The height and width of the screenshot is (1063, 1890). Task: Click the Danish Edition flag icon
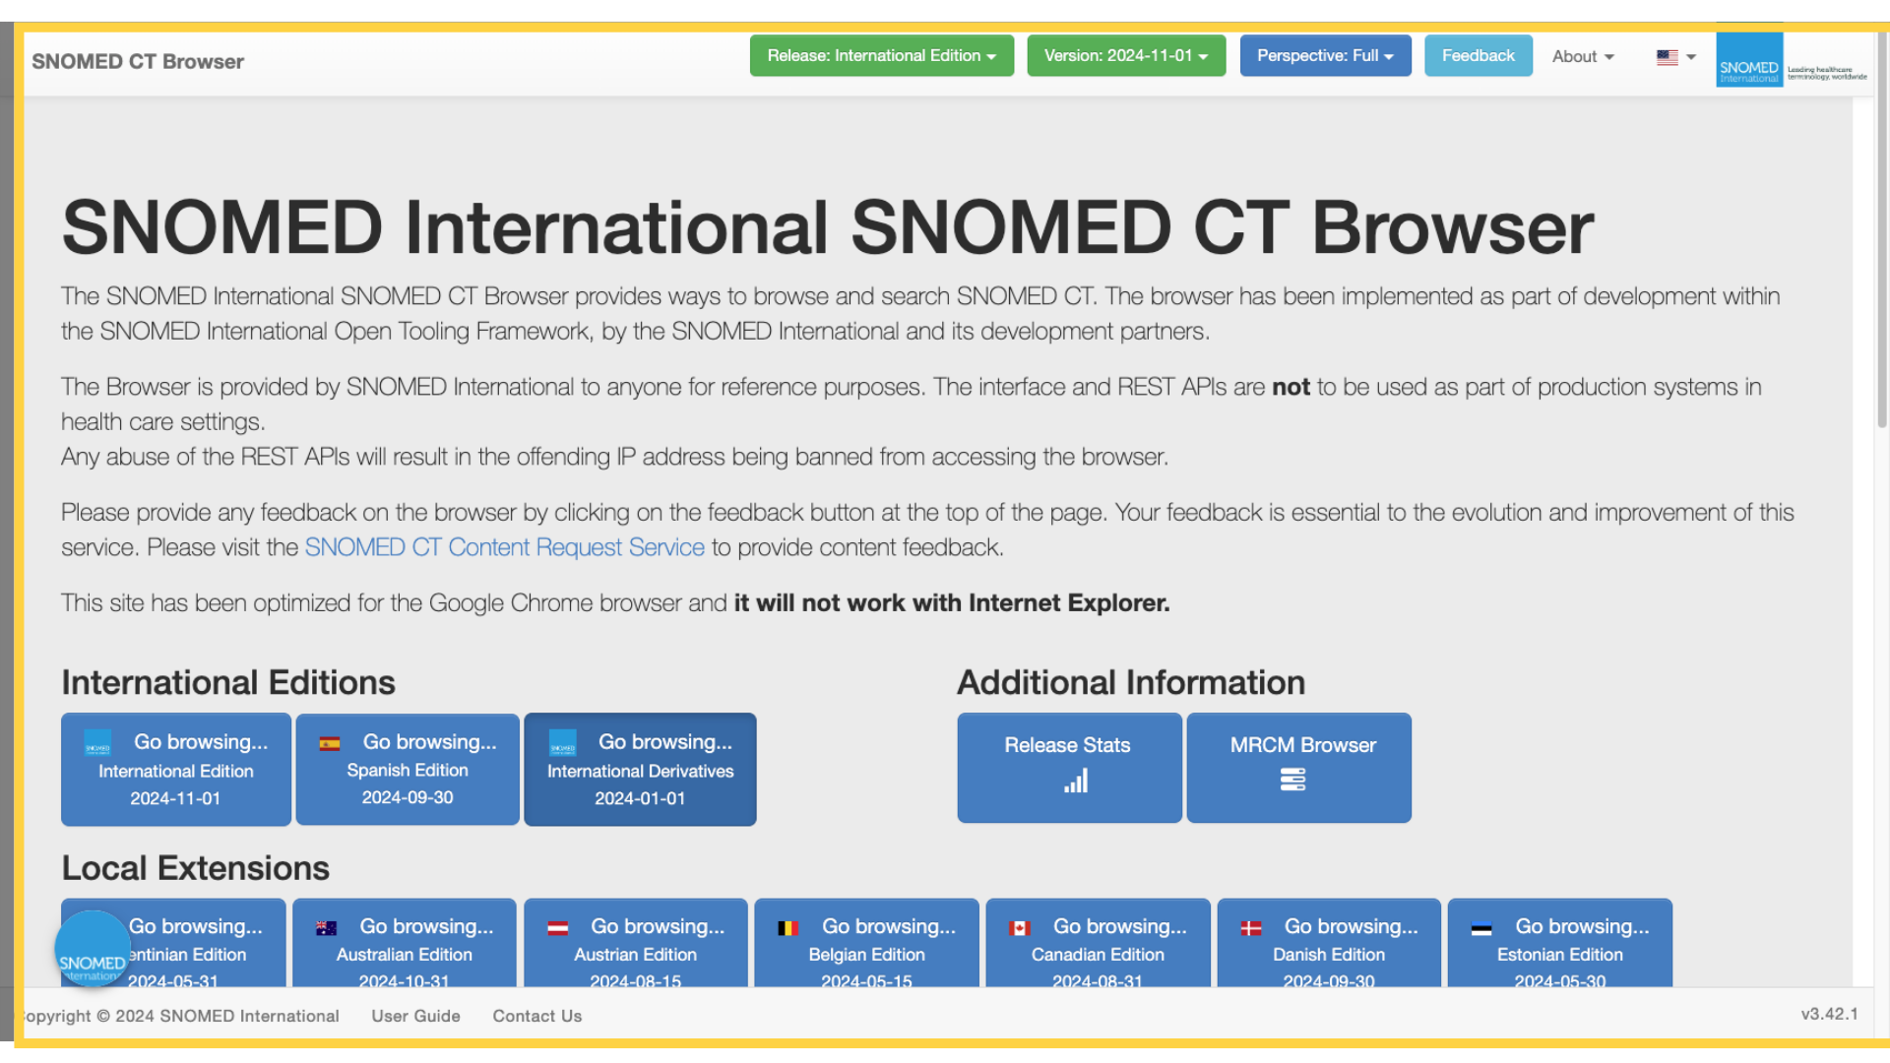click(x=1251, y=927)
